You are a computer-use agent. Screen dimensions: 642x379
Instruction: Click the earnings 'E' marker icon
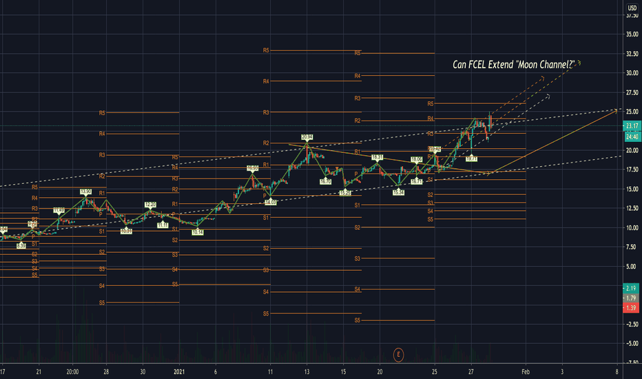pos(398,354)
